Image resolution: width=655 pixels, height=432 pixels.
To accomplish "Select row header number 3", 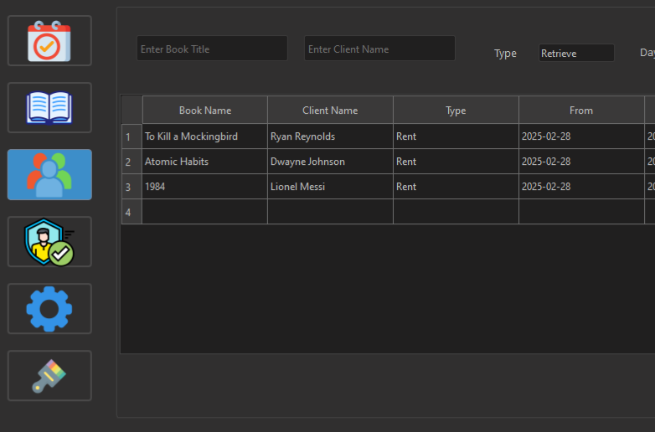I will click(x=132, y=187).
